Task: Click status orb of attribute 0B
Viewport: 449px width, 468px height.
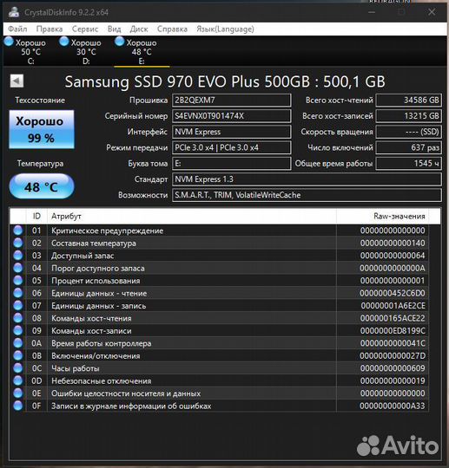Action: (x=18, y=356)
